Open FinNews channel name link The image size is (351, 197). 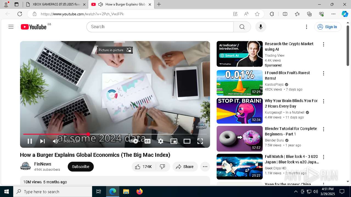(43, 164)
